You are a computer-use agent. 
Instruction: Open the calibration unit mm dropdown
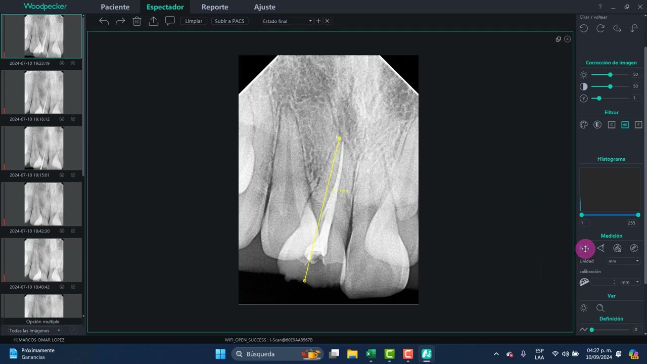tap(630, 282)
